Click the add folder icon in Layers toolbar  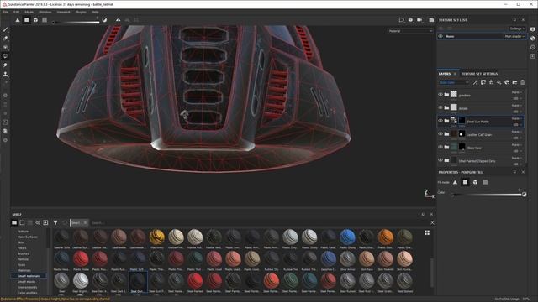pyautogui.click(x=514, y=82)
